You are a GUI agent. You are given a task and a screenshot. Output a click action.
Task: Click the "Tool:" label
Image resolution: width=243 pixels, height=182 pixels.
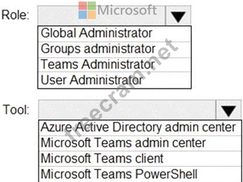pos(16,110)
